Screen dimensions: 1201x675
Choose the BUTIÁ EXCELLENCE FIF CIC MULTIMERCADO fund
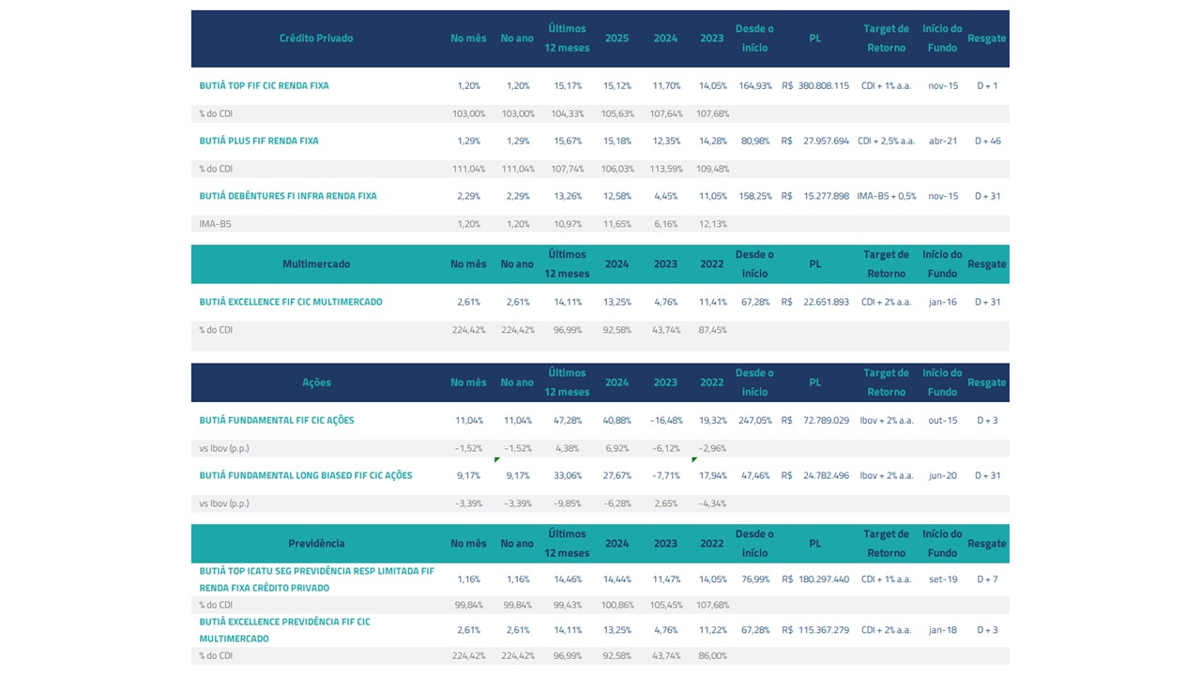point(290,302)
